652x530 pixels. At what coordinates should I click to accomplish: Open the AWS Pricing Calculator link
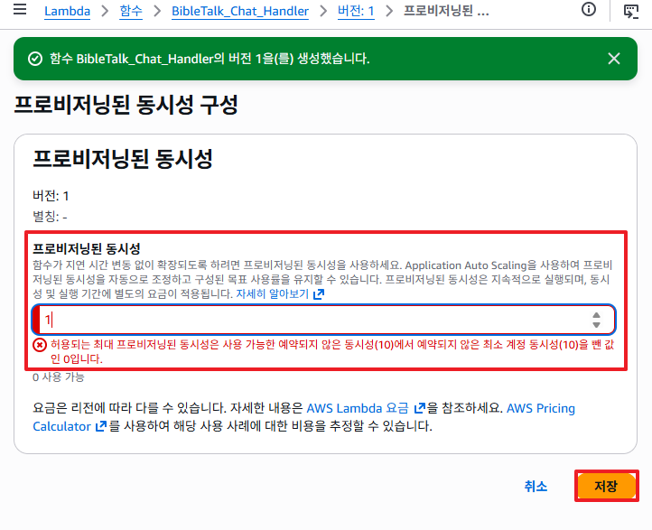tap(541, 408)
